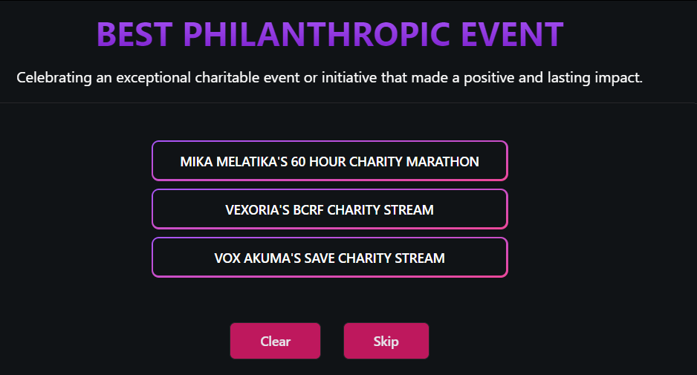Image resolution: width=697 pixels, height=375 pixels.
Task: Reset the current selection with Clear
Action: coord(275,341)
